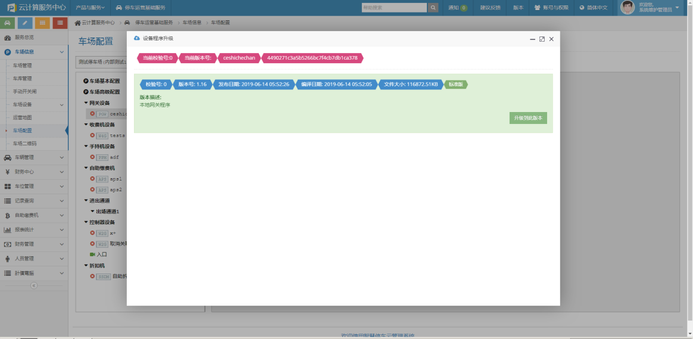Expand the 车辆管理 sidebar section
Viewport: 693px width, 339px height.
tap(34, 158)
